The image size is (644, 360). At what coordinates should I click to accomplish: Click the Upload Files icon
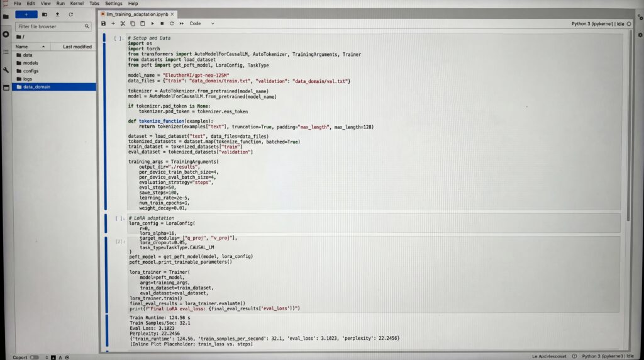57,14
